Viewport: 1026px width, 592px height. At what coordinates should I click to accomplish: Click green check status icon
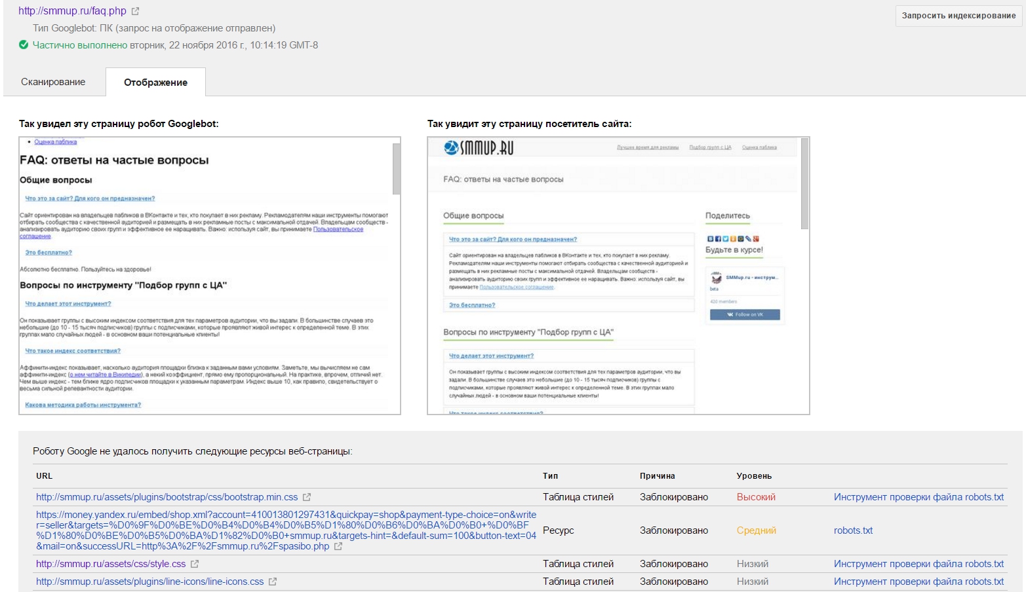pyautogui.click(x=24, y=45)
